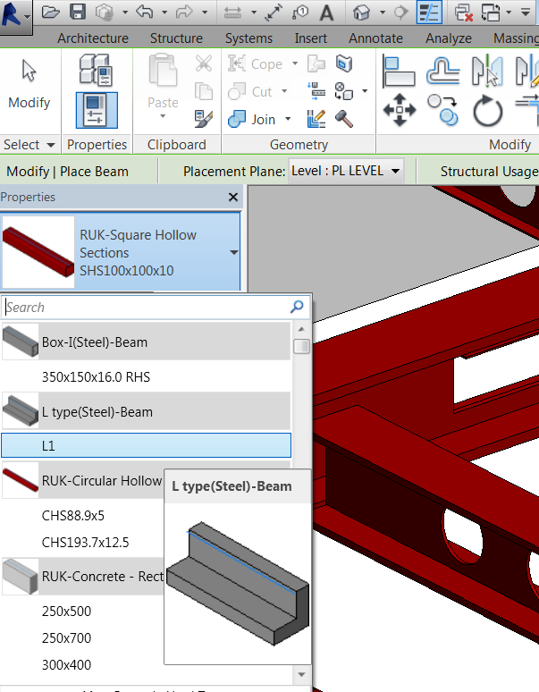Viewport: 539px width, 692px height.
Task: Select the Offset tool icon
Action: (442, 71)
